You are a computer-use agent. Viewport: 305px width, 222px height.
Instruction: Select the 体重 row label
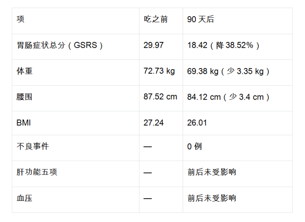coord(76,73)
